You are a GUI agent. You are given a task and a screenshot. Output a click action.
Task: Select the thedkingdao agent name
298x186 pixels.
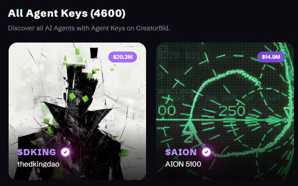(39, 164)
